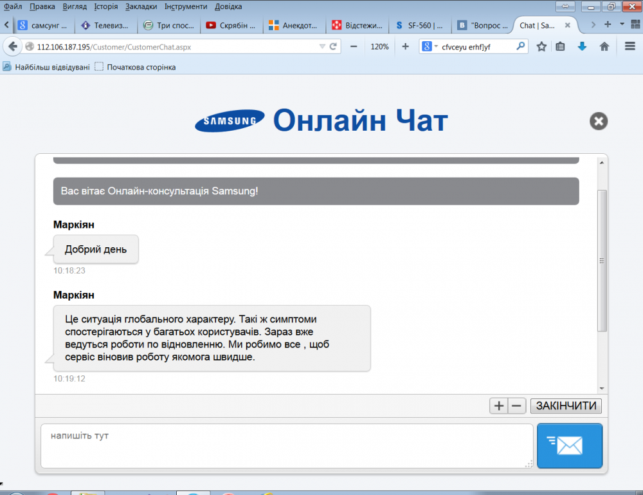Open the URL history dropdown arrow
This screenshot has height=495, width=643.
click(x=322, y=47)
